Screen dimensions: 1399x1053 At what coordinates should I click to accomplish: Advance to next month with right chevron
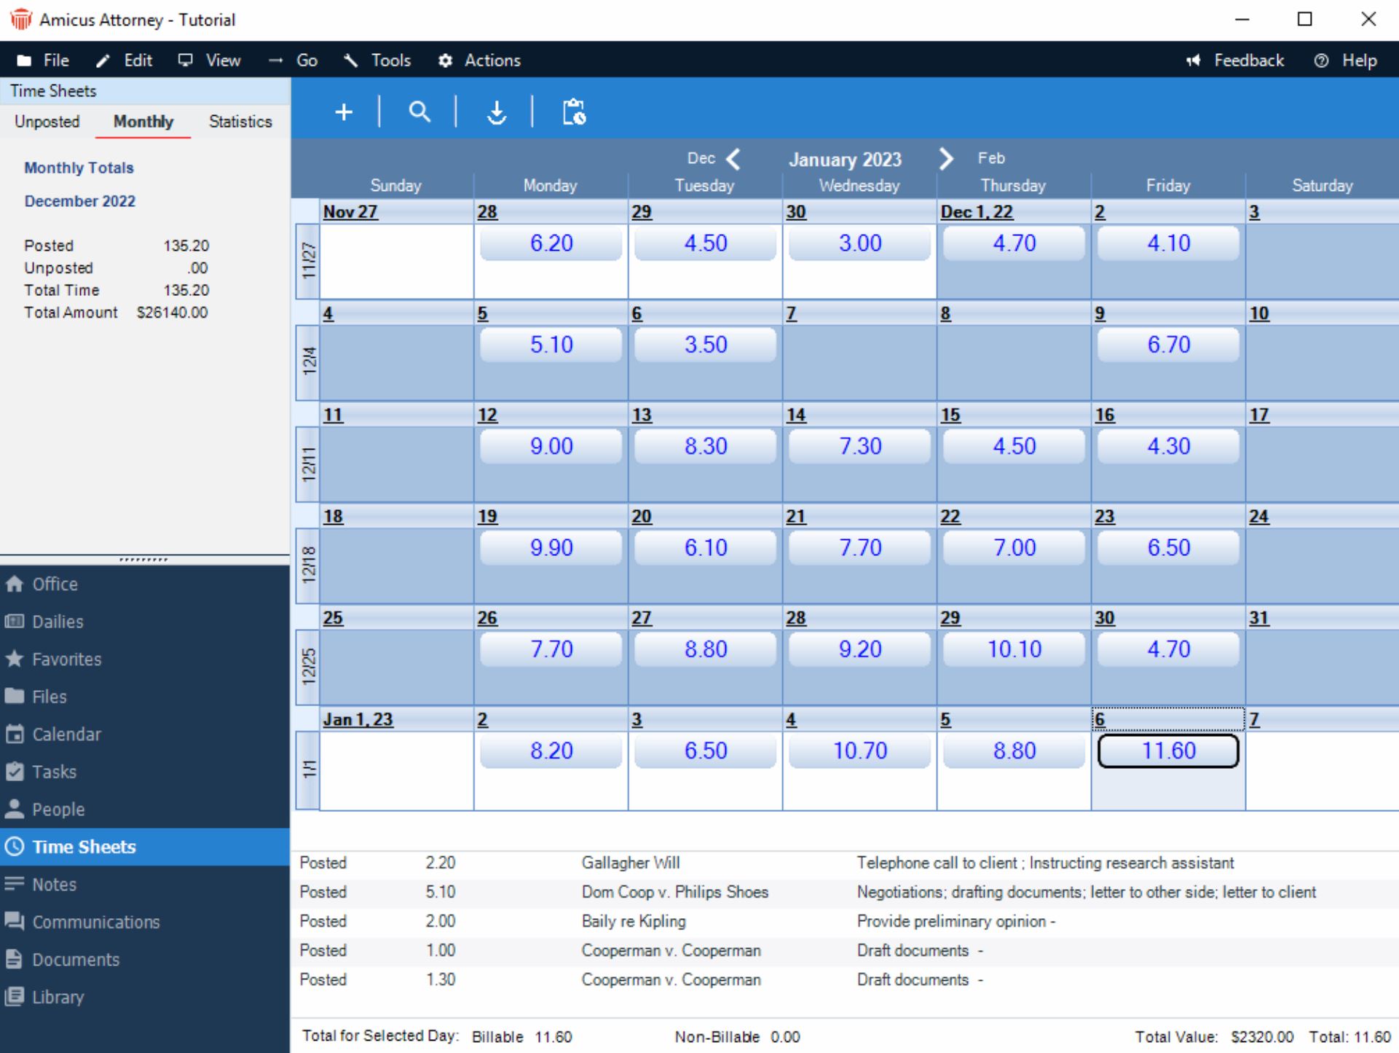click(x=945, y=159)
